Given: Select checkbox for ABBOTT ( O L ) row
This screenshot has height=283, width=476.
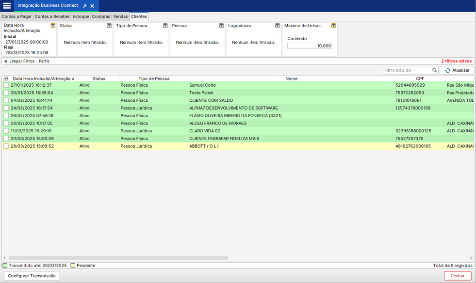Looking at the screenshot, I should point(6,146).
